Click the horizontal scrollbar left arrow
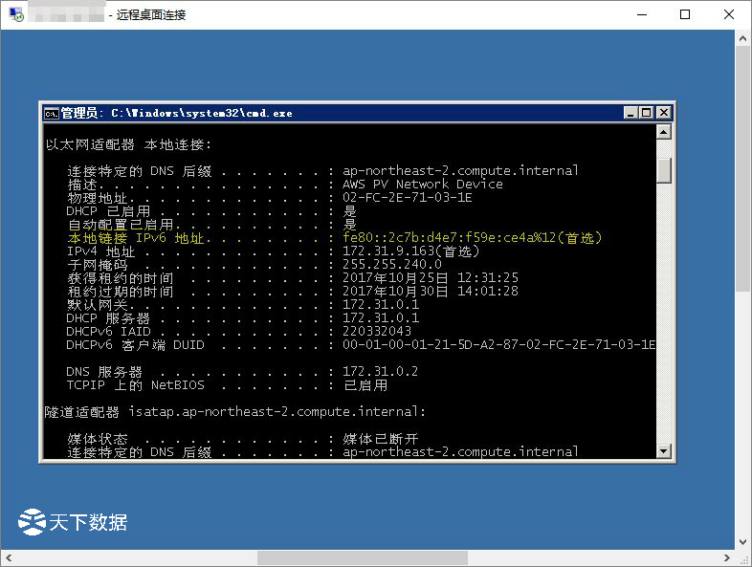 pyautogui.click(x=8, y=557)
